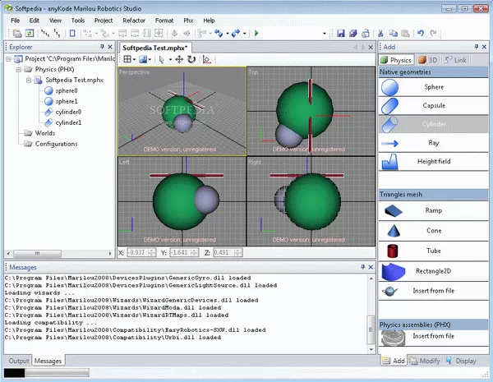493x382 pixels.
Task: Click the Copy icon in the toolbar
Action: coord(393,33)
